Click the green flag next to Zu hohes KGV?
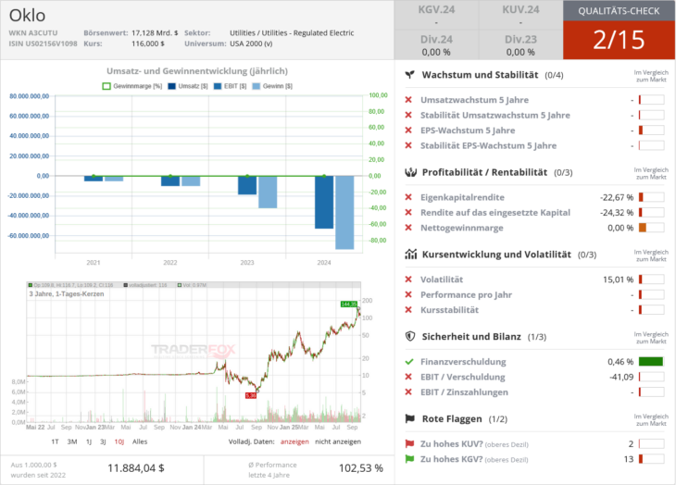The width and height of the screenshot is (676, 485). pos(409,459)
